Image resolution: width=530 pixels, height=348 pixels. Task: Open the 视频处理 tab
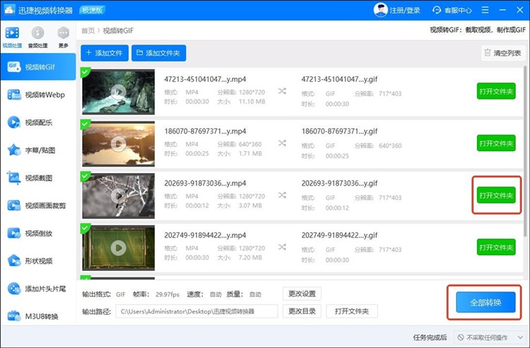[x=13, y=37]
